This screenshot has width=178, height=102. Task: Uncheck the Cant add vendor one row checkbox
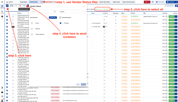7,100
